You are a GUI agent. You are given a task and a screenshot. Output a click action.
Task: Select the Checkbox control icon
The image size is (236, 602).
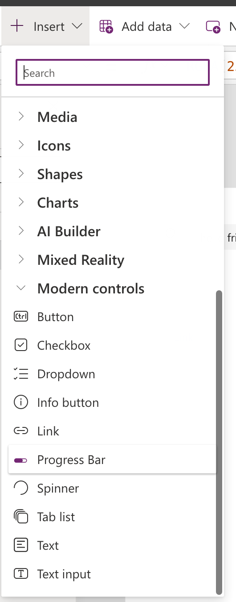tap(21, 346)
